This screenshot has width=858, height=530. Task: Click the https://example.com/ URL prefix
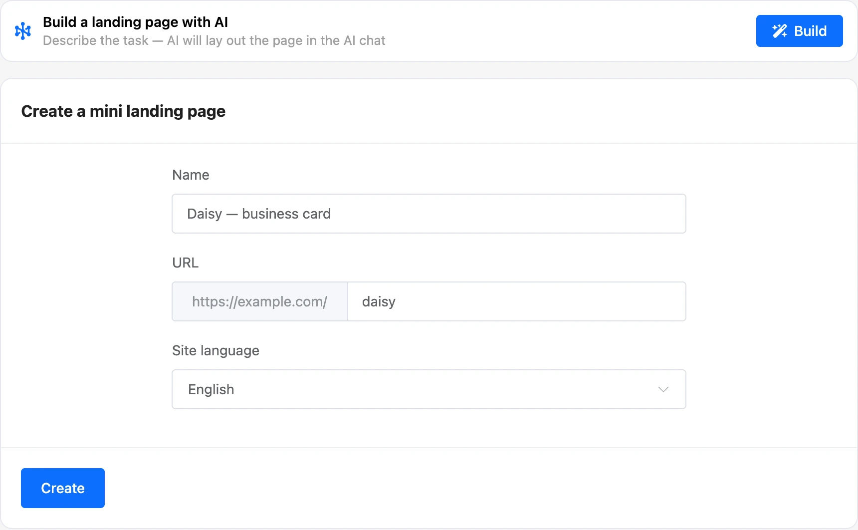[260, 301]
